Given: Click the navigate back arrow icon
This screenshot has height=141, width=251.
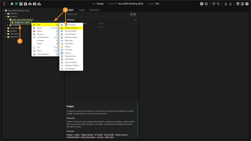Looking at the screenshot, I should tap(202, 4).
